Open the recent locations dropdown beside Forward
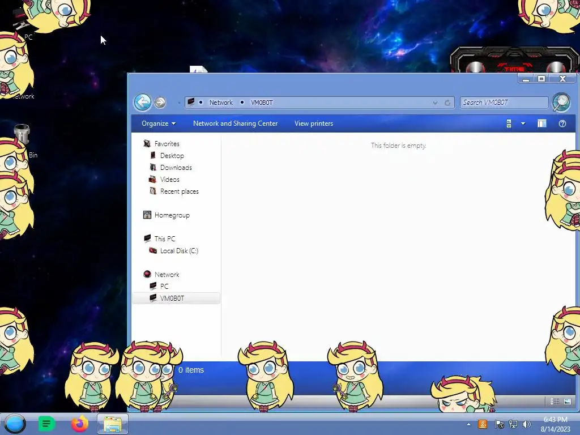This screenshot has height=435, width=580. (x=179, y=103)
